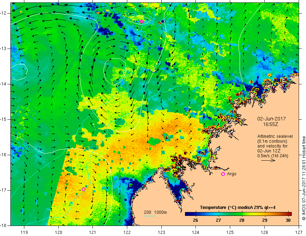Viewport: 306px width, 236px height.
Task: Click latitude axis label '-17'
Action: [x=3, y=190]
